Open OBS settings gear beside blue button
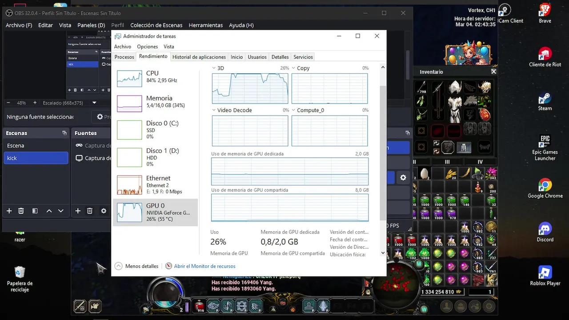 (x=403, y=178)
